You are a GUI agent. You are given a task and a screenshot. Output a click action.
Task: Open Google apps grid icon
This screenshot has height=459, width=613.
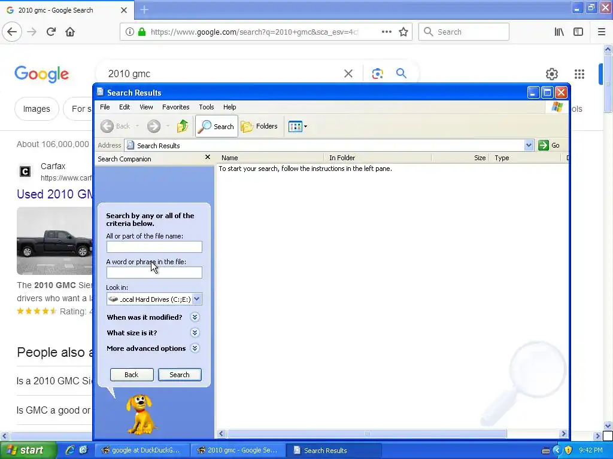click(x=579, y=74)
